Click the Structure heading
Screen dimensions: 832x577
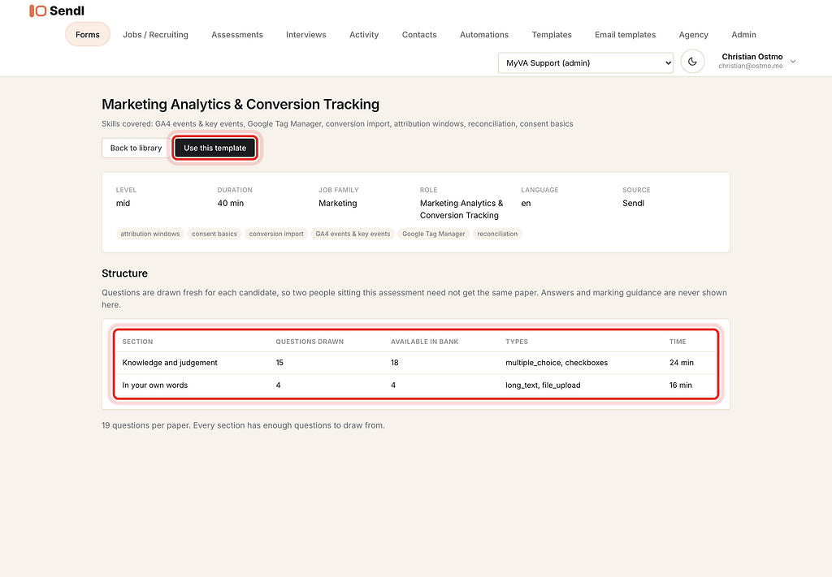124,273
